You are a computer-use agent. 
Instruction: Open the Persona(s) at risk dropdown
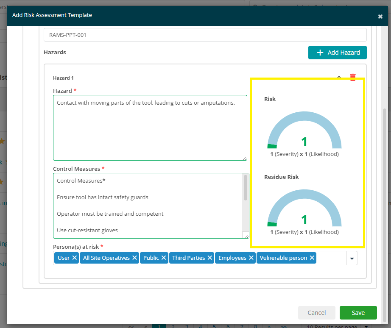pyautogui.click(x=352, y=258)
